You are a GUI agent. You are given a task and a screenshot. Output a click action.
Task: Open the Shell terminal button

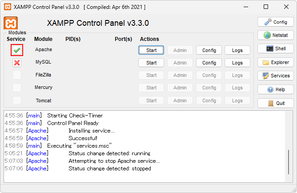pos(276,48)
